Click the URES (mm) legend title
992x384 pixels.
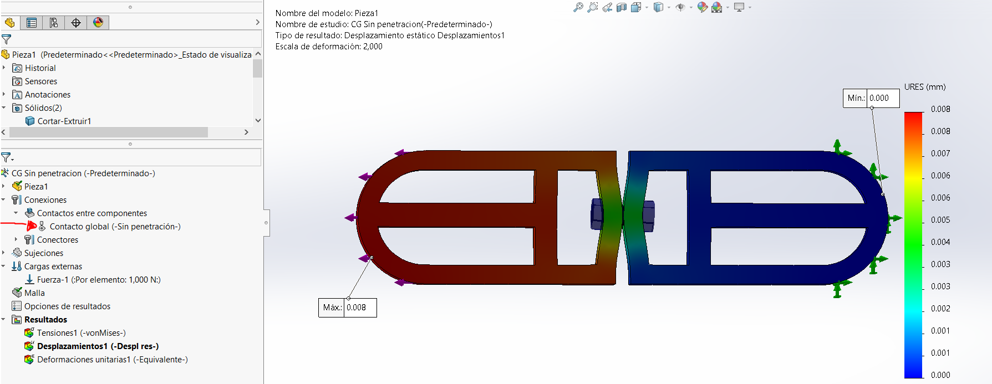pos(925,87)
